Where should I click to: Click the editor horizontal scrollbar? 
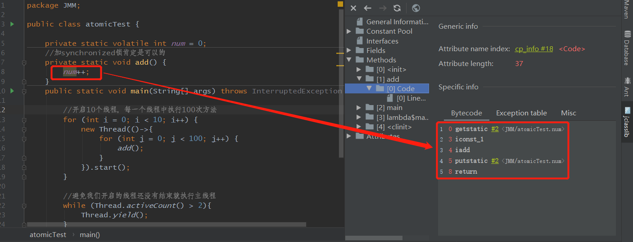pyautogui.click(x=167, y=224)
